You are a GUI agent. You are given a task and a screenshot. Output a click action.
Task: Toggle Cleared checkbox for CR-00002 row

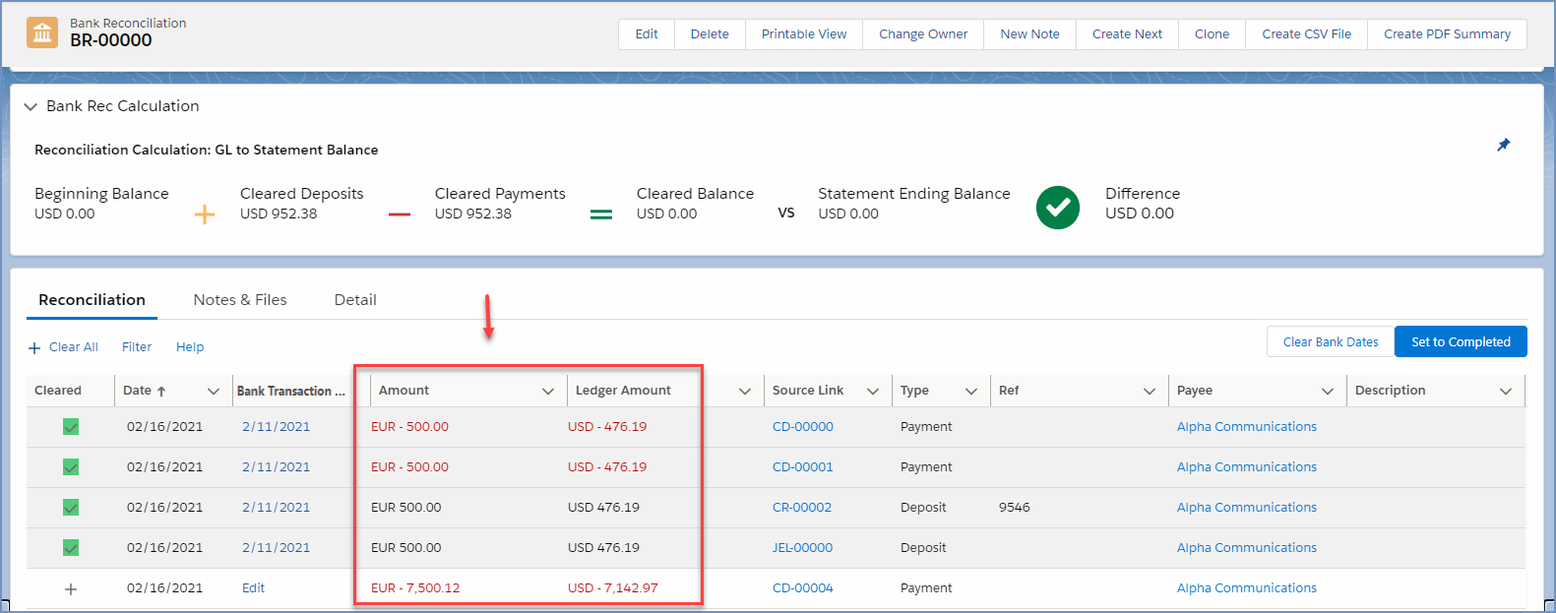click(71, 508)
